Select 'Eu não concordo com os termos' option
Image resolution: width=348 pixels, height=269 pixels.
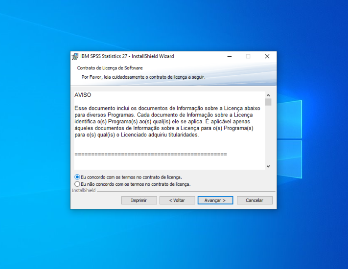coord(77,184)
